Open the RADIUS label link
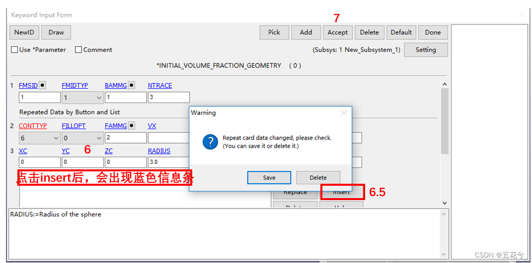The height and width of the screenshot is (263, 532). (x=159, y=151)
